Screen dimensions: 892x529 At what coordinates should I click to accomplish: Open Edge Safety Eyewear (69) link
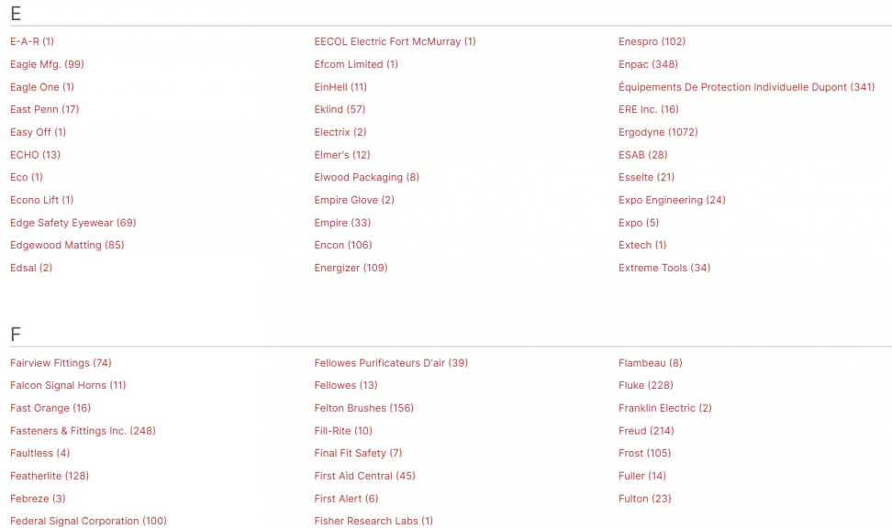point(72,223)
